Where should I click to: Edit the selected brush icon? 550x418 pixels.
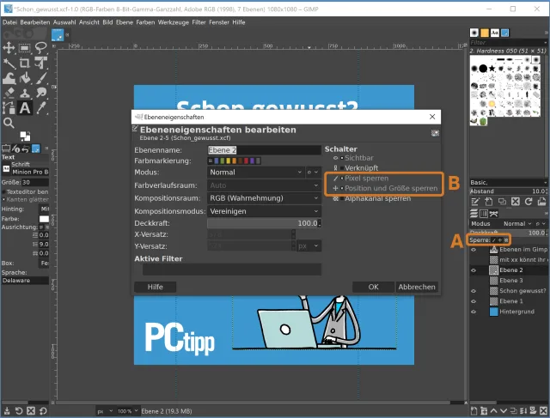tap(475, 202)
